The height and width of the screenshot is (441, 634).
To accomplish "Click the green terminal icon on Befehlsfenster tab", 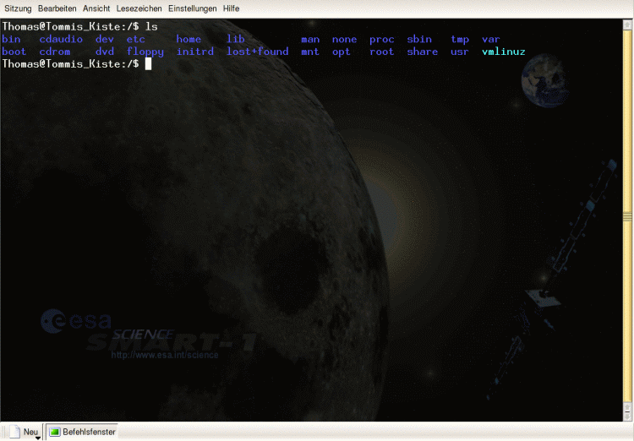I will tap(55, 432).
